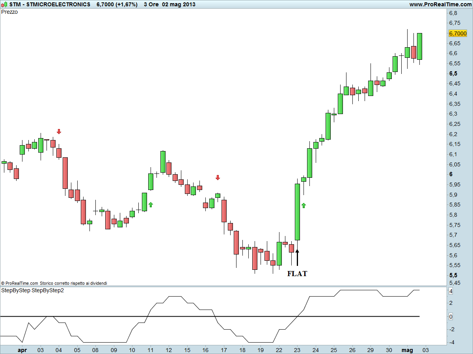Image resolution: width=473 pixels, height=354 pixels.
Task: Click the 5,55 price axis value
Action: pyautogui.click(x=454, y=265)
